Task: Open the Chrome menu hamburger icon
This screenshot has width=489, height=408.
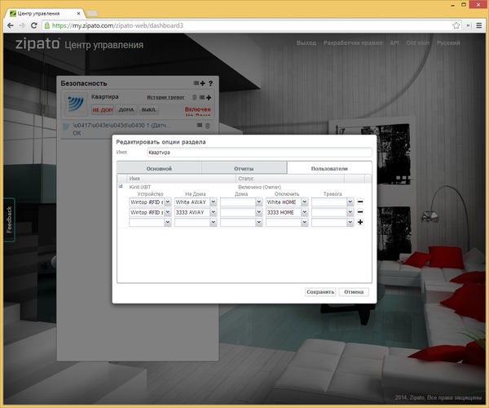Action: point(479,25)
